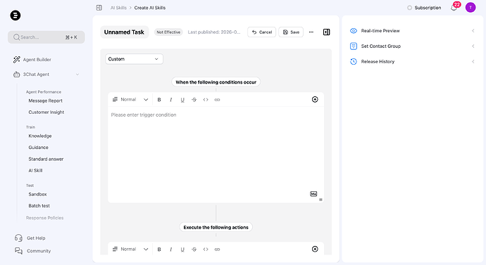Go to Knowledge page
This screenshot has width=486, height=265.
click(40, 136)
